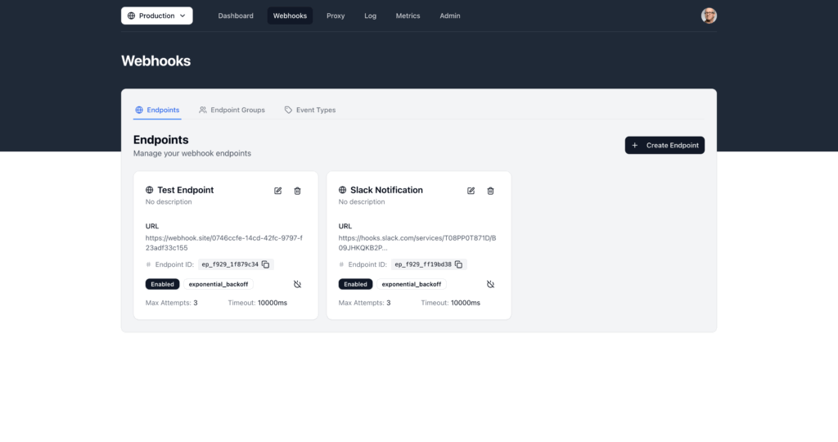Switch to the Event Types tab
The width and height of the screenshot is (838, 442).
click(x=310, y=110)
